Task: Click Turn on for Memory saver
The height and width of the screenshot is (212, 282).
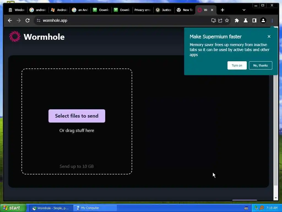Action: 237,65
